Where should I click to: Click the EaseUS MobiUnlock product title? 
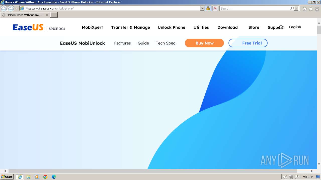coord(83,43)
